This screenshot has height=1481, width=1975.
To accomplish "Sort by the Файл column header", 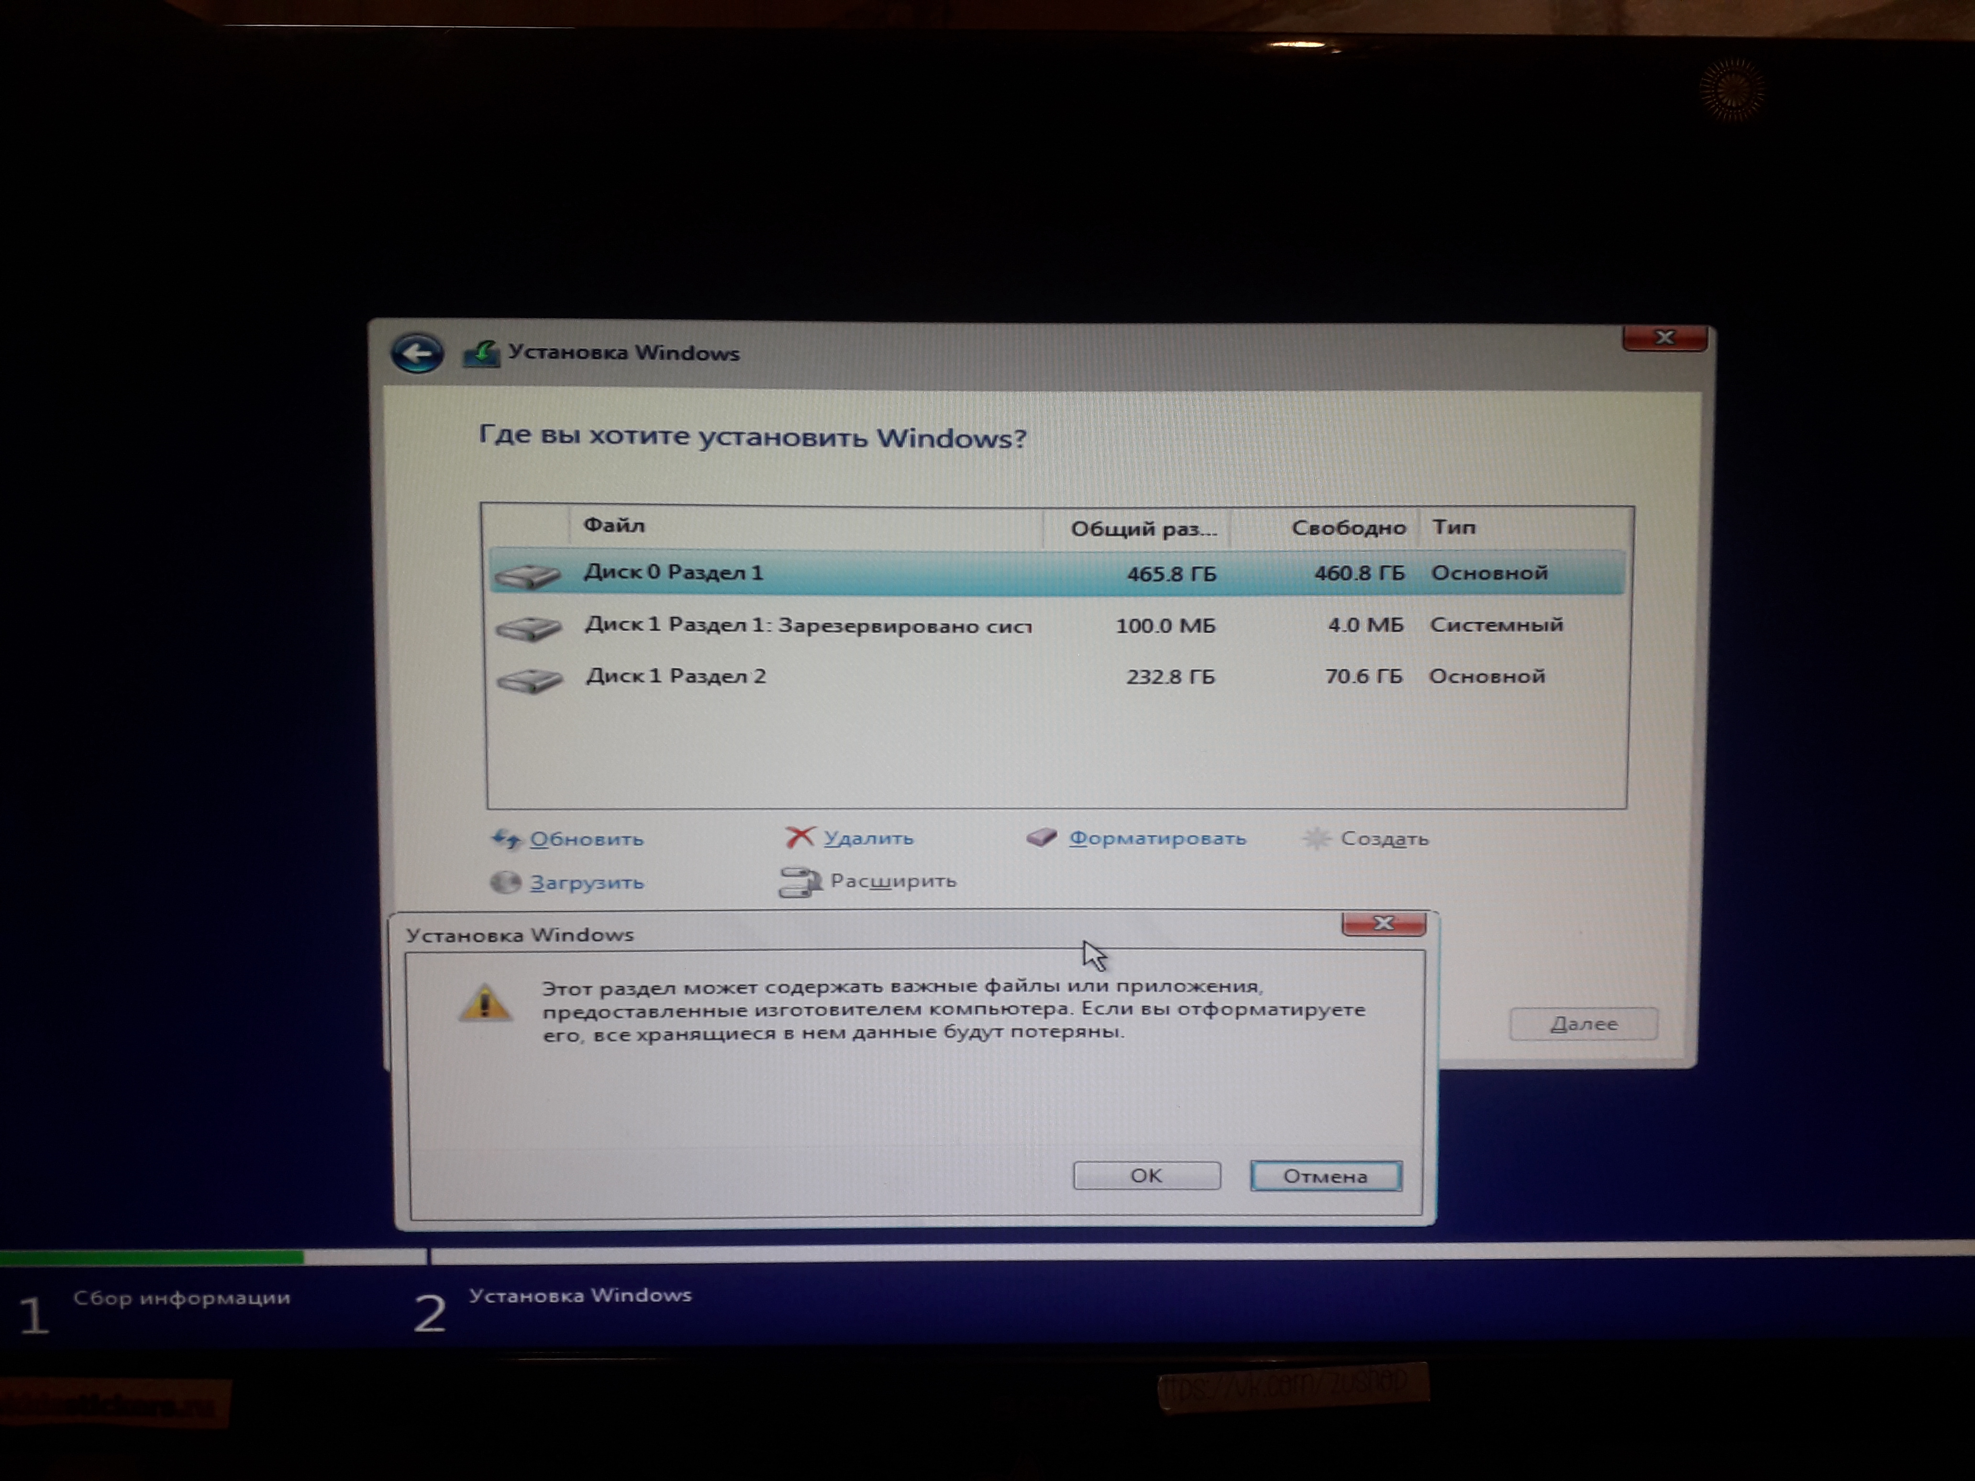I will (806, 526).
